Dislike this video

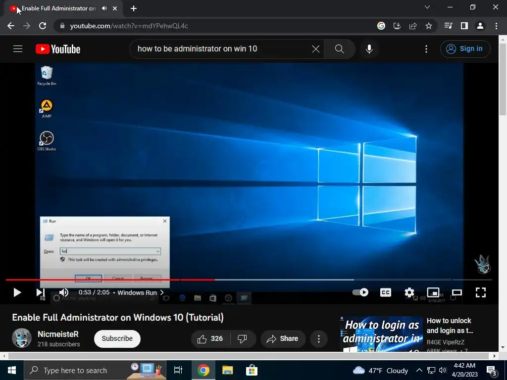coord(243,338)
